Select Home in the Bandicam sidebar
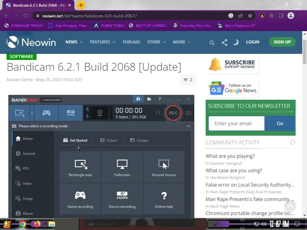This screenshot has width=307, height=230. [32, 138]
